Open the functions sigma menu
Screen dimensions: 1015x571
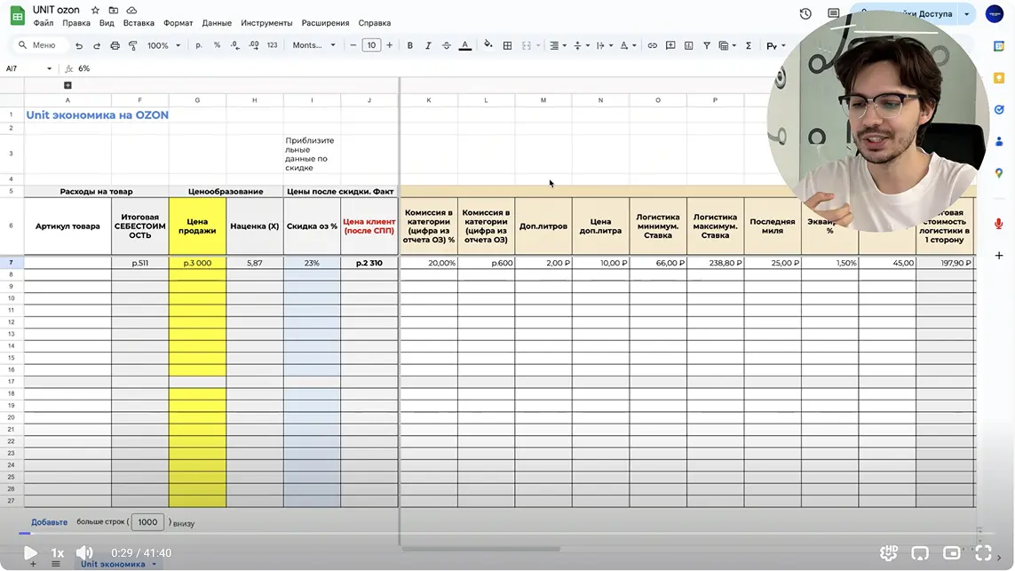click(x=749, y=45)
